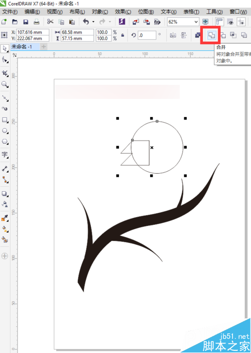Select the Zoom magnifier tool

[5, 84]
